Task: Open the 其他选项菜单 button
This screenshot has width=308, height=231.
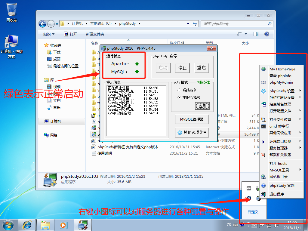Action: point(192,133)
